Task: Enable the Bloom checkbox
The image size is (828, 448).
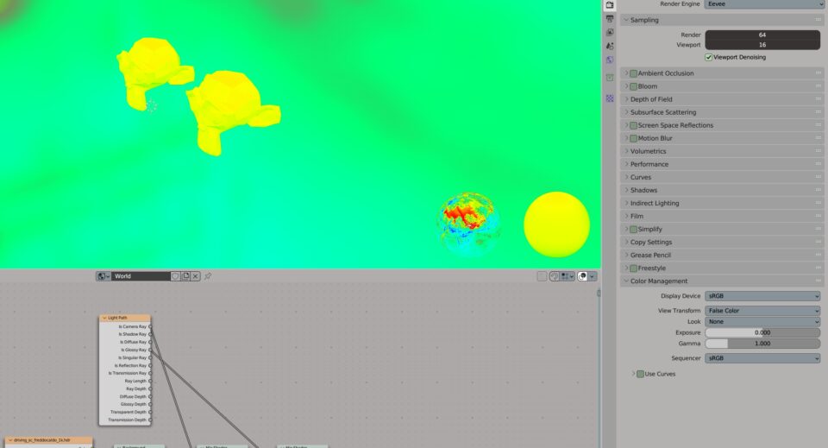Action: (x=633, y=86)
